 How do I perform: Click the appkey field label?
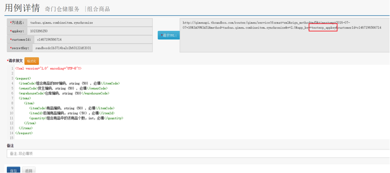[17, 31]
